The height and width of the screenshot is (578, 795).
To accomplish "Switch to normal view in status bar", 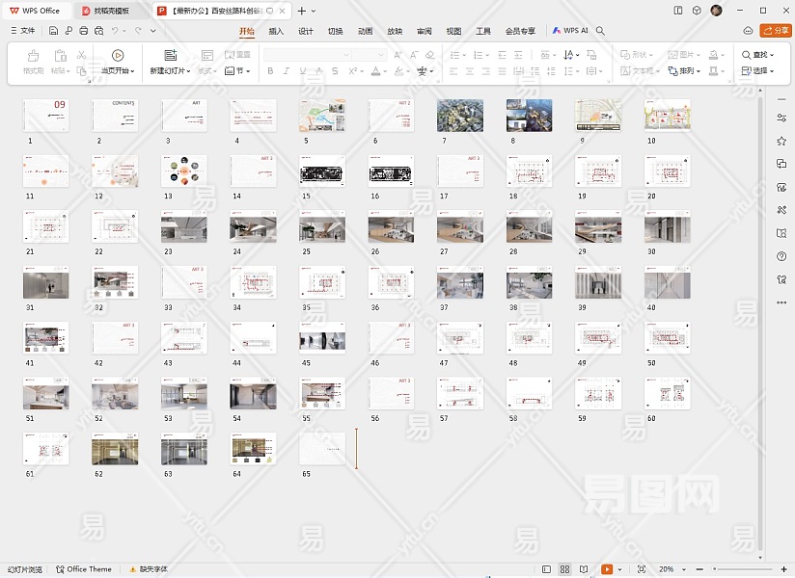I will pos(547,569).
